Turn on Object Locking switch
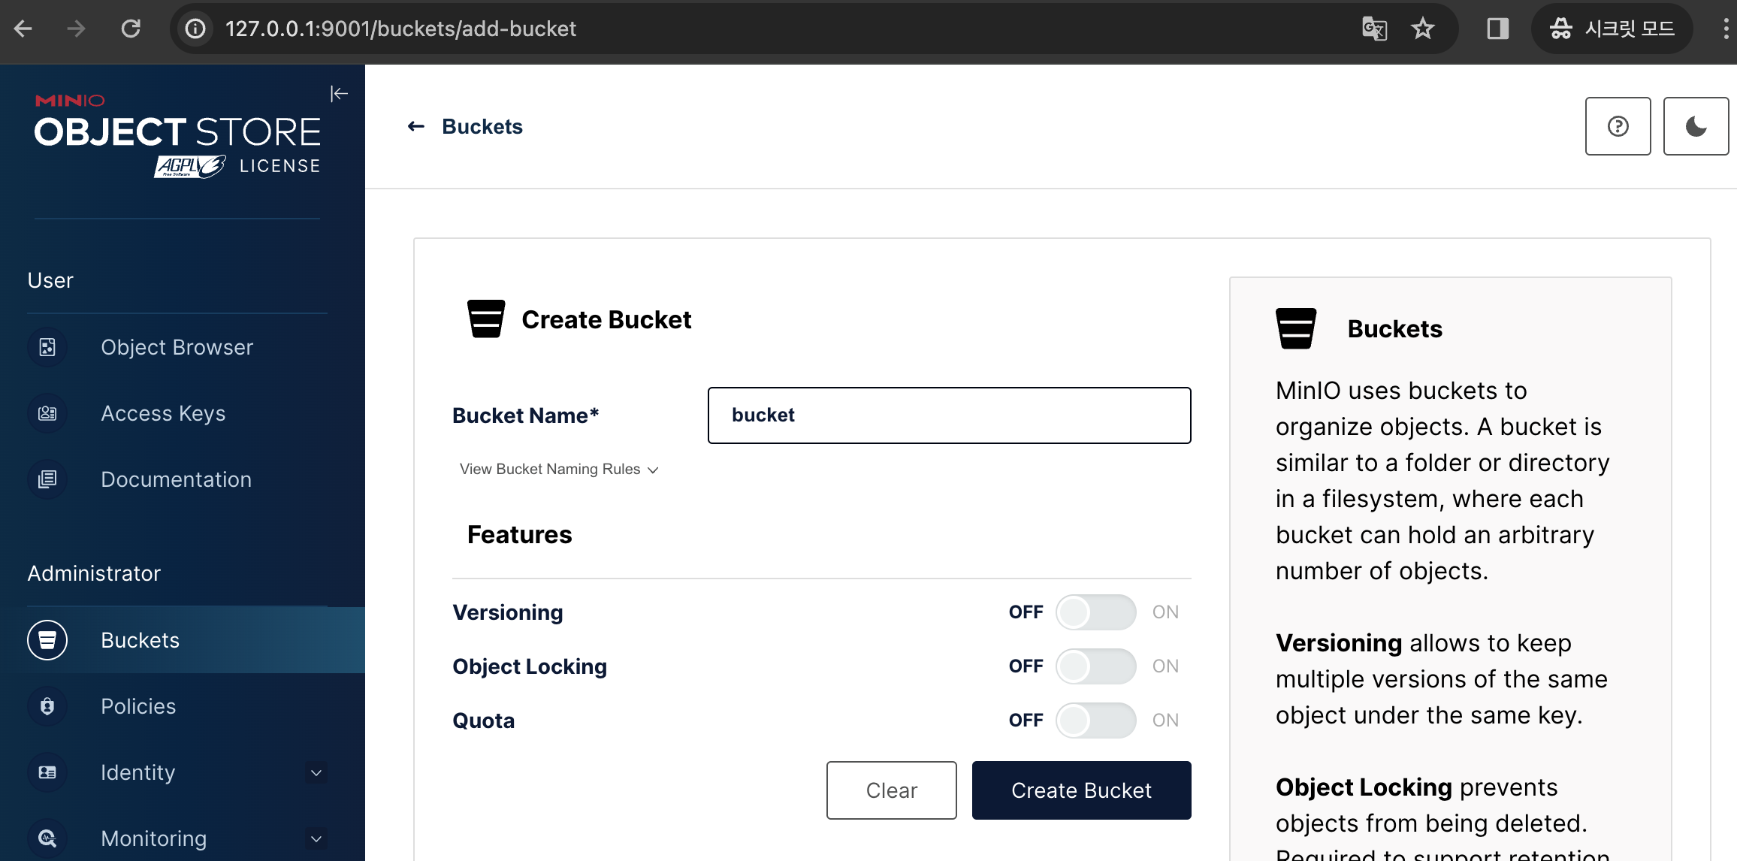The height and width of the screenshot is (861, 1737). click(1095, 666)
